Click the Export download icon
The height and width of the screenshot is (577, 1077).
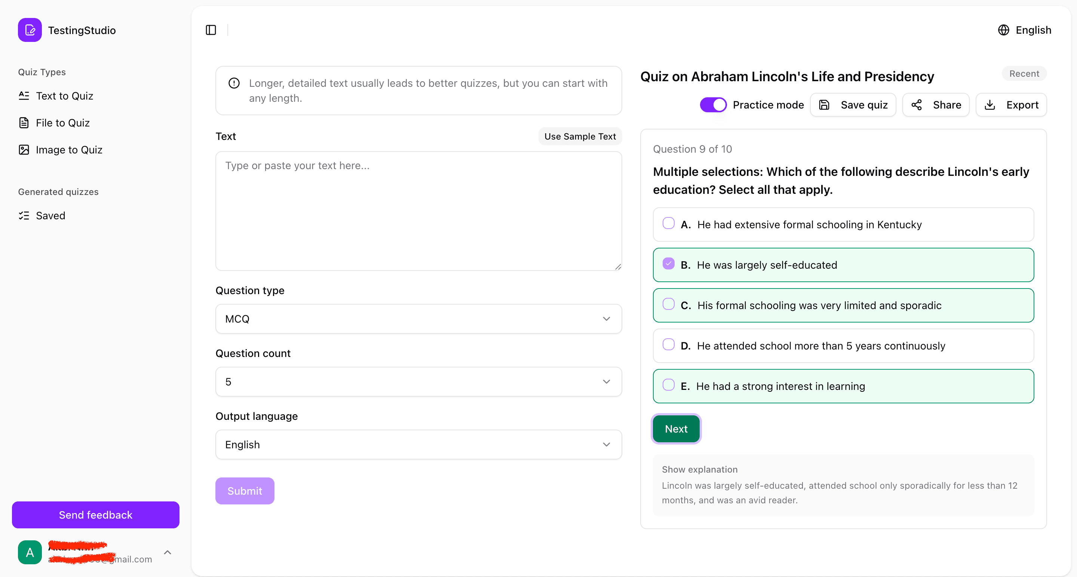(x=989, y=105)
